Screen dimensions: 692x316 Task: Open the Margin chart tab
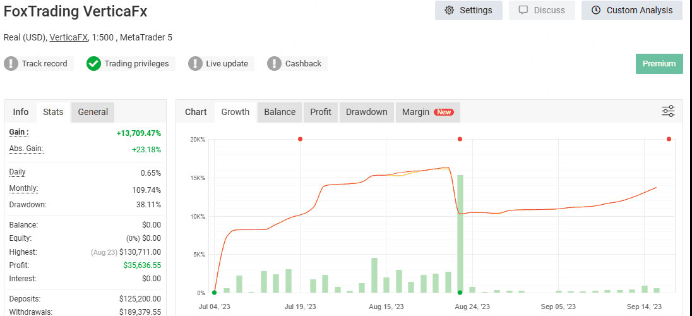pos(428,112)
